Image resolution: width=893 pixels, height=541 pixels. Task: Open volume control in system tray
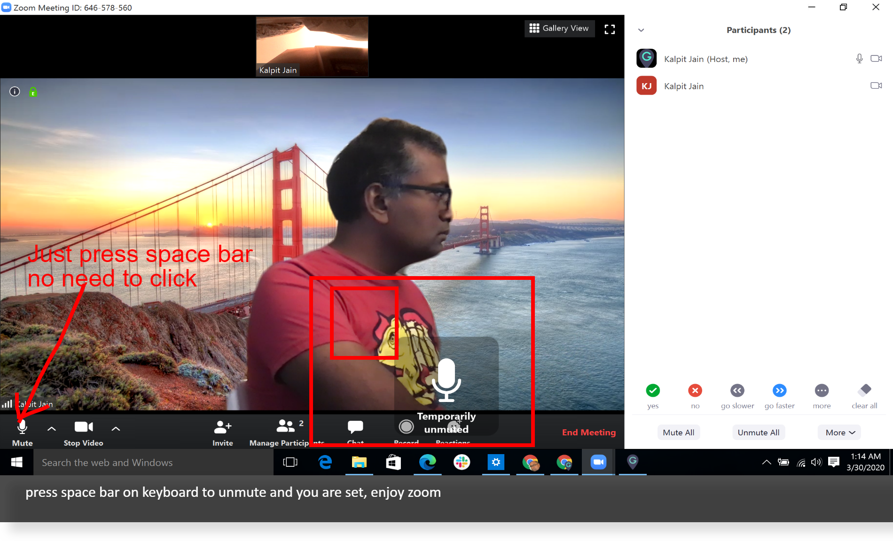tap(816, 462)
